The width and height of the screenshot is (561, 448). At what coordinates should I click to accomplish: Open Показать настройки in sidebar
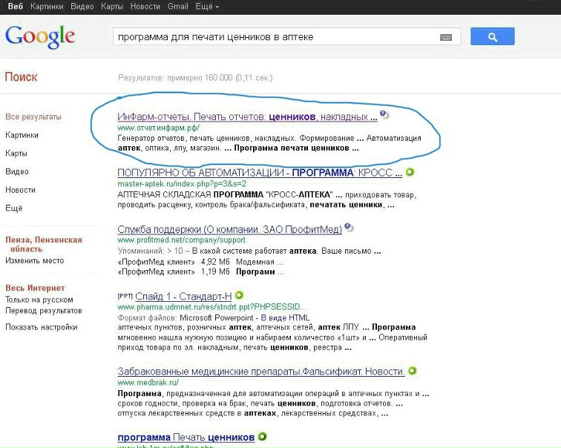point(41,326)
